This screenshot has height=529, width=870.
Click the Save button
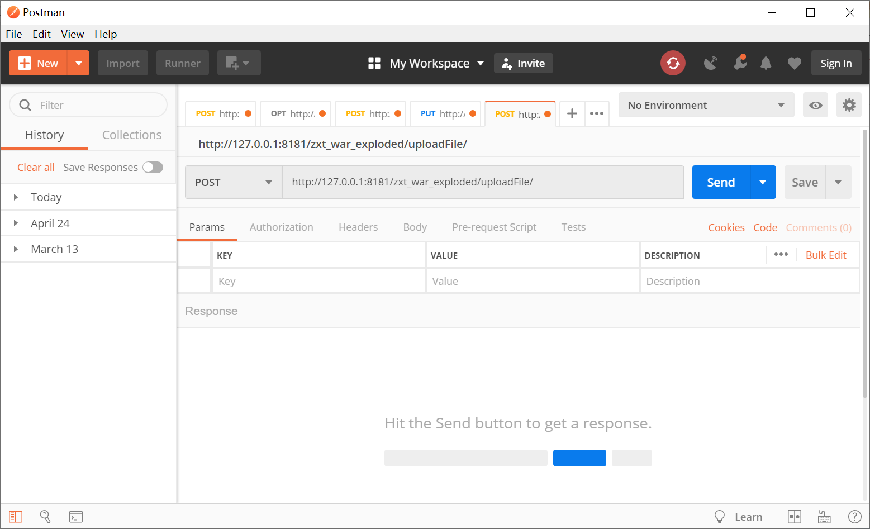tap(805, 182)
